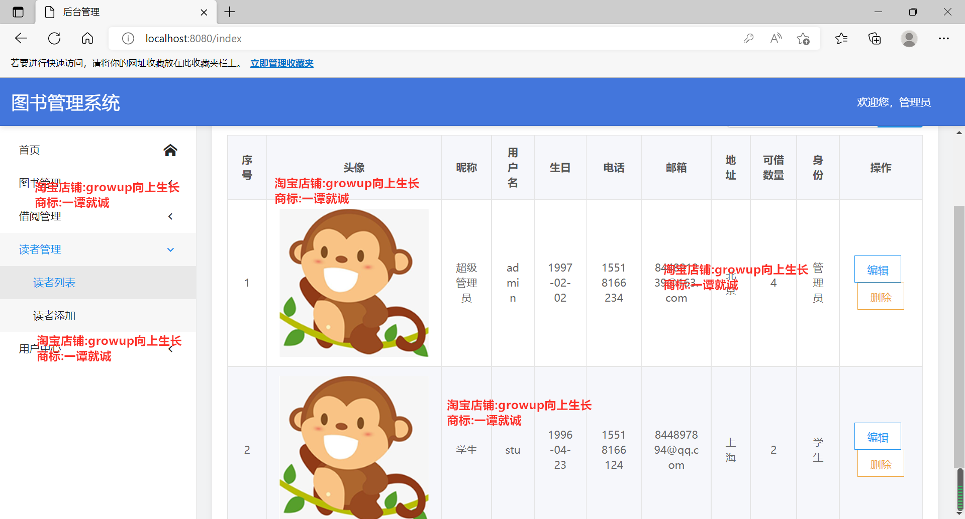Select 读者列表 submenu item
The height and width of the screenshot is (519, 965).
pyautogui.click(x=98, y=283)
